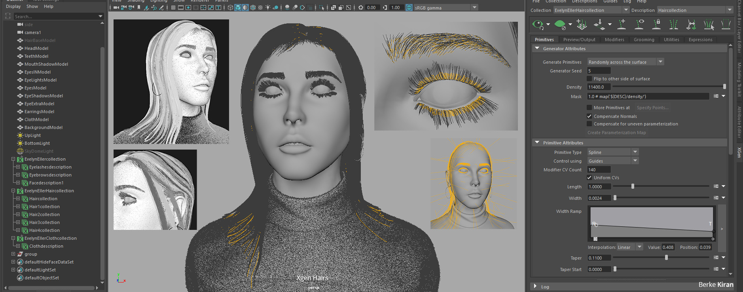This screenshot has height=292, width=743.
Task: Click Create Parameterization Map button
Action: [616, 133]
